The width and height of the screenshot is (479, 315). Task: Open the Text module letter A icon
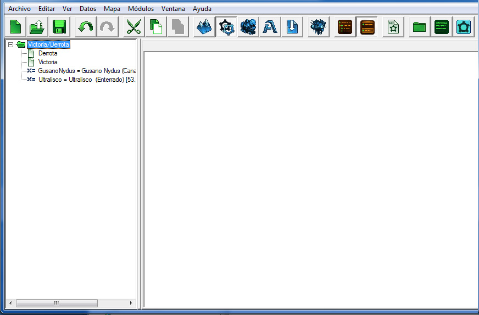coord(270,27)
